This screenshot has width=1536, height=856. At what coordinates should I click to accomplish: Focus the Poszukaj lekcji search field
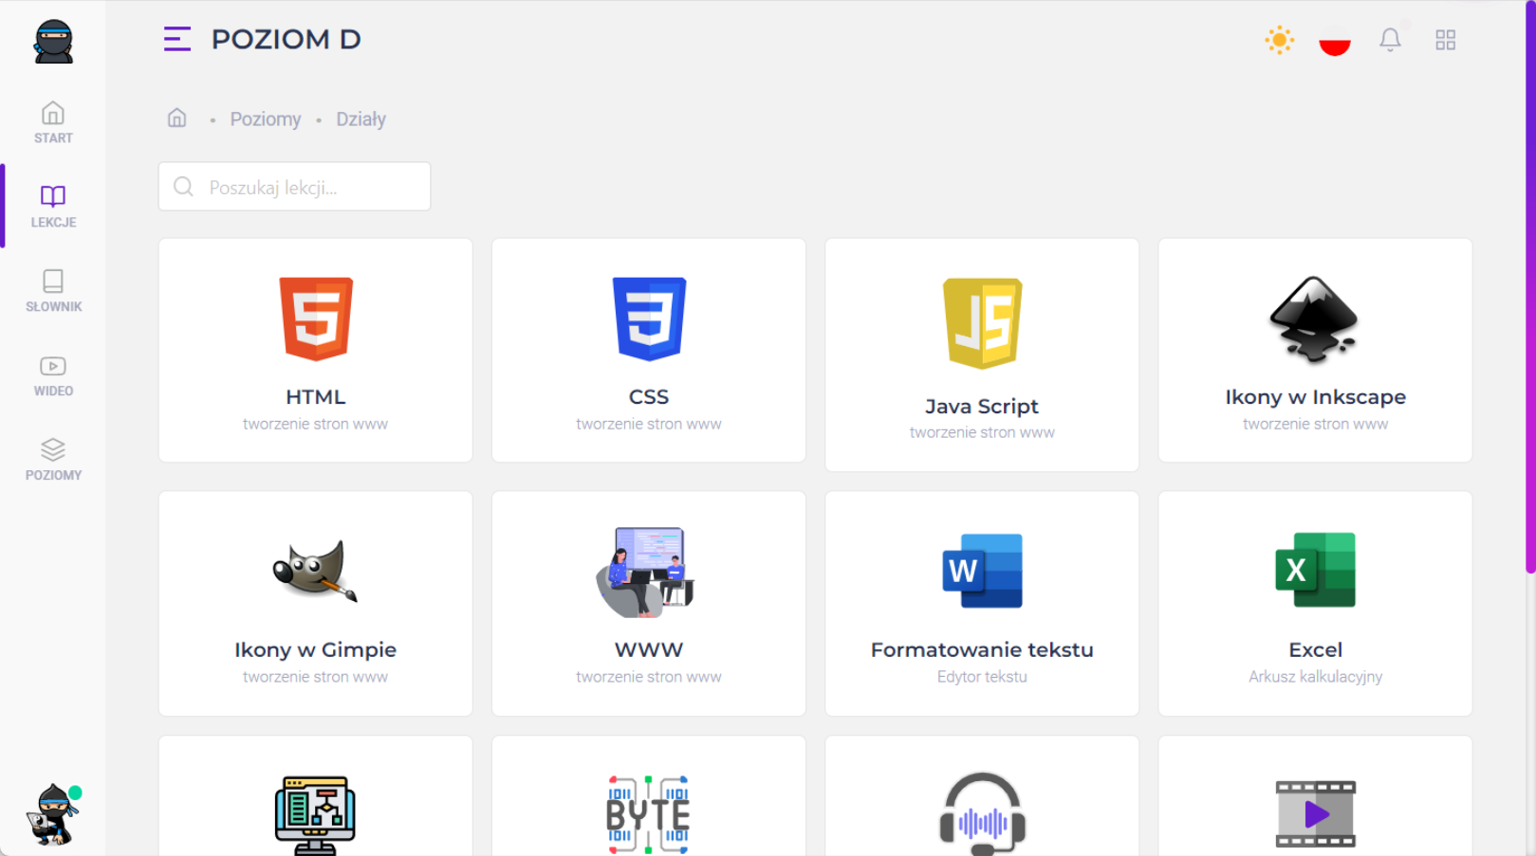(x=294, y=187)
